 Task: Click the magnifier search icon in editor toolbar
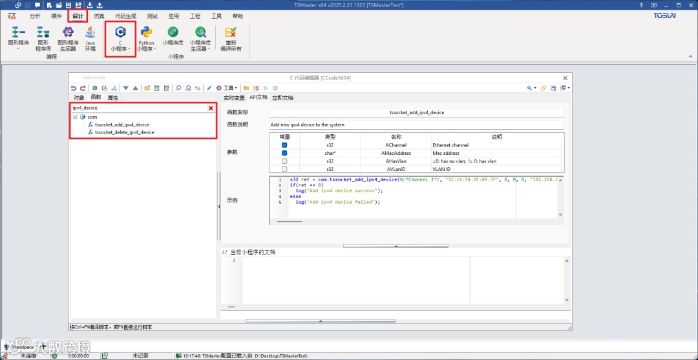coord(178,88)
